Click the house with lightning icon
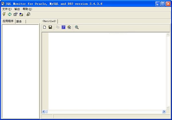This screenshot has height=120, width=172. pyautogui.click(x=69, y=27)
